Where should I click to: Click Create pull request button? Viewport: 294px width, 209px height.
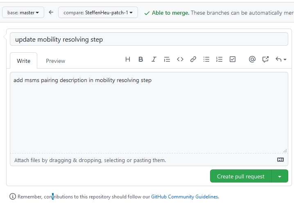[241, 176]
